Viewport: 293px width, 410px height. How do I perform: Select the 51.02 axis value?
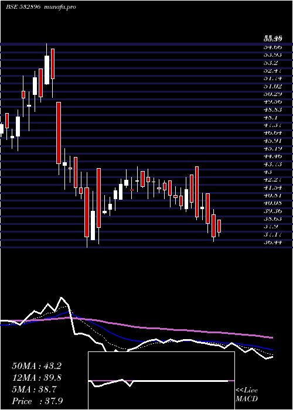coord(273,86)
